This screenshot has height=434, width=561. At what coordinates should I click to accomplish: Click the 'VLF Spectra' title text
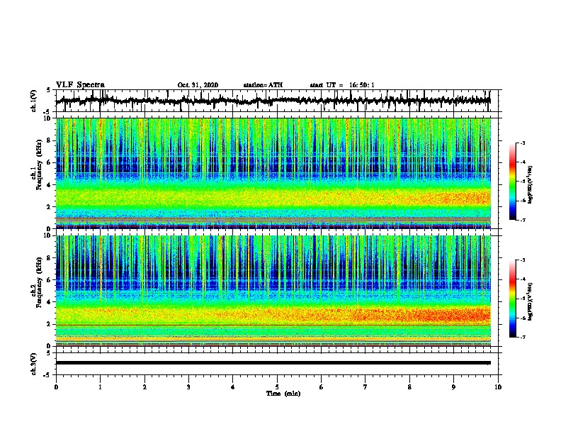[80, 85]
